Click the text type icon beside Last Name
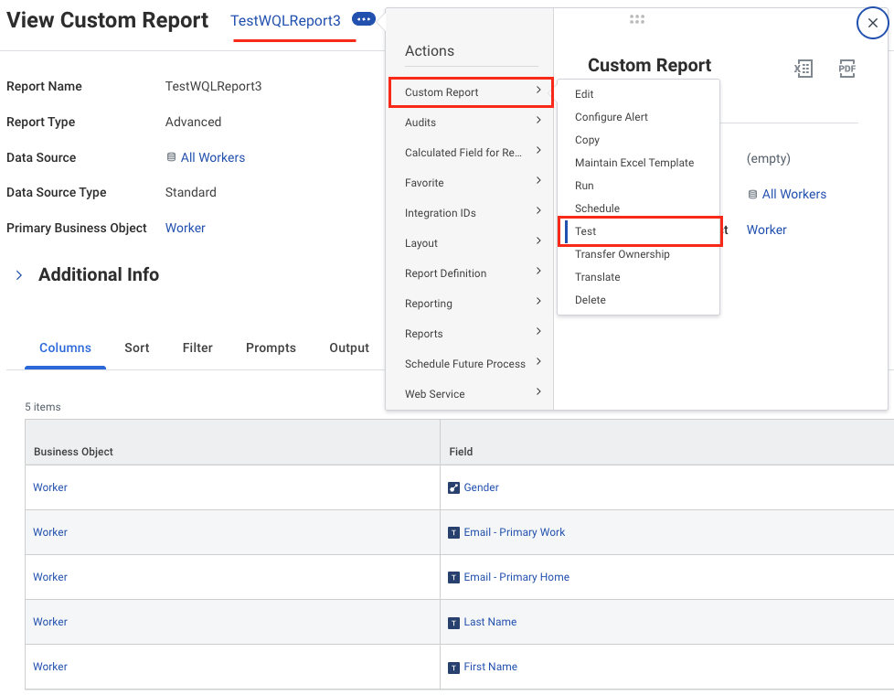Viewport: 894px width, 695px height. [x=454, y=621]
